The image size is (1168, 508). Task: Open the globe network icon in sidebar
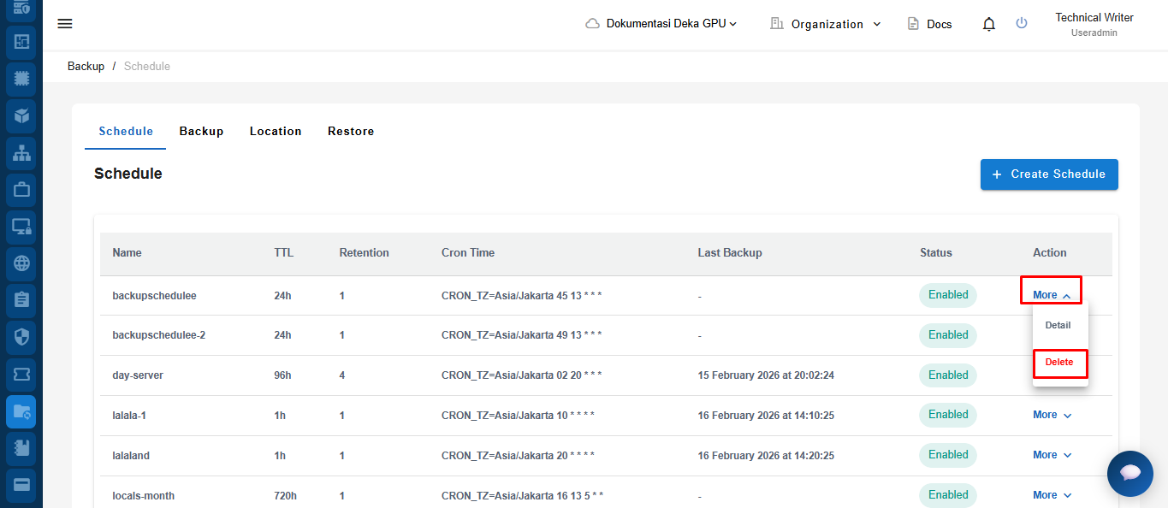21,263
